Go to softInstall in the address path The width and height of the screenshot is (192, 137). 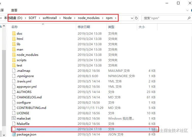pyautogui.click(x=50, y=18)
